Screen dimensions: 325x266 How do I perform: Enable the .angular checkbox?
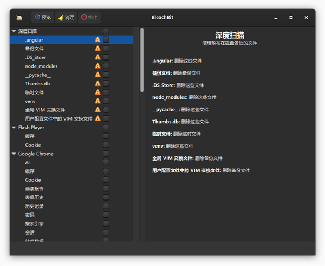click(x=106, y=39)
